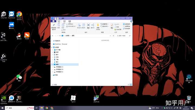Click the phpStudy desktop icon
Screen dimensions: 195x110
pyautogui.click(x=96, y=99)
